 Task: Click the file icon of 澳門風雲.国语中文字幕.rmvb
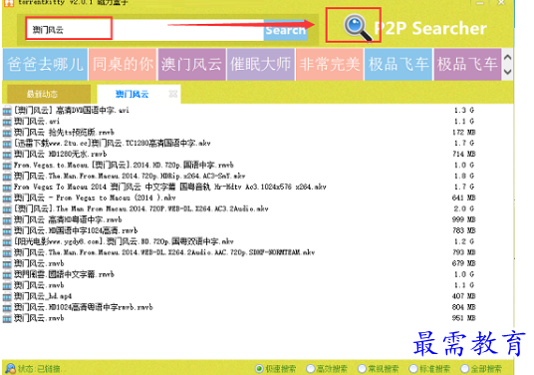pyautogui.click(x=7, y=275)
